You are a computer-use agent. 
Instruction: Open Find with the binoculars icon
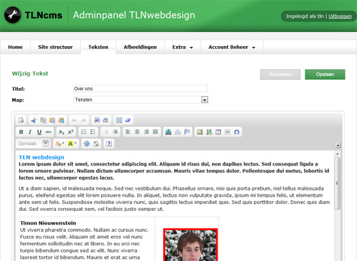pyautogui.click(x=97, y=120)
